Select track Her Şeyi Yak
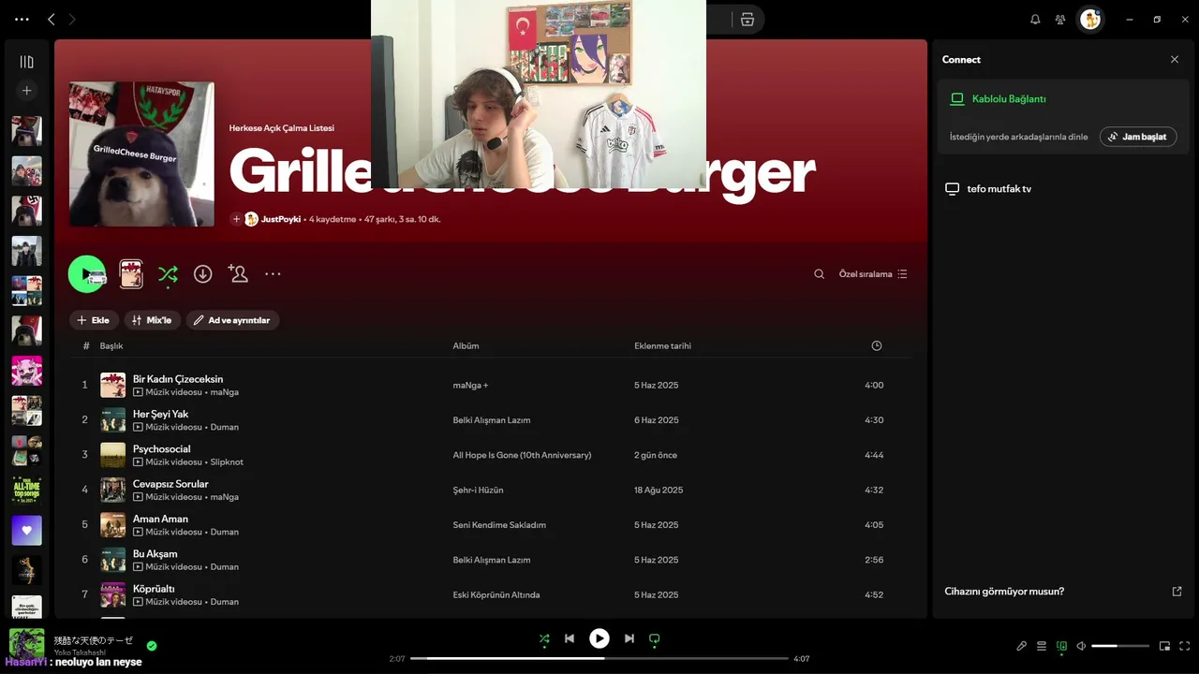The width and height of the screenshot is (1199, 674). [x=490, y=420]
